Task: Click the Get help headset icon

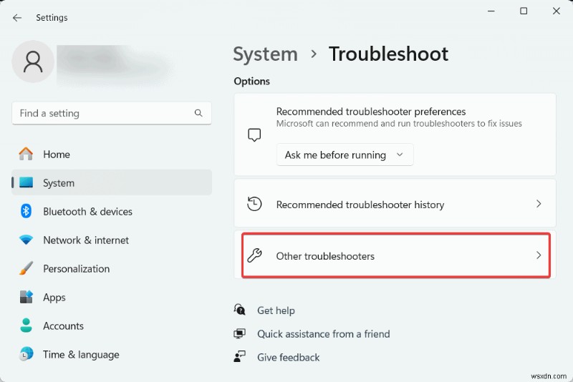Action: click(240, 310)
